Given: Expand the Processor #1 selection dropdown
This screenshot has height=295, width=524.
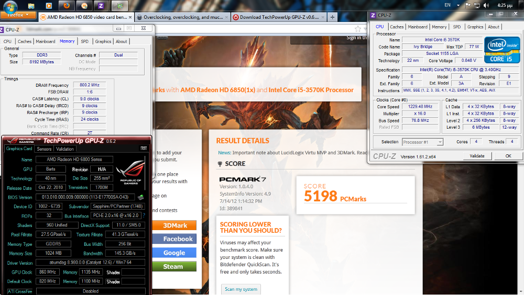Looking at the screenshot, I should tap(440, 142).
